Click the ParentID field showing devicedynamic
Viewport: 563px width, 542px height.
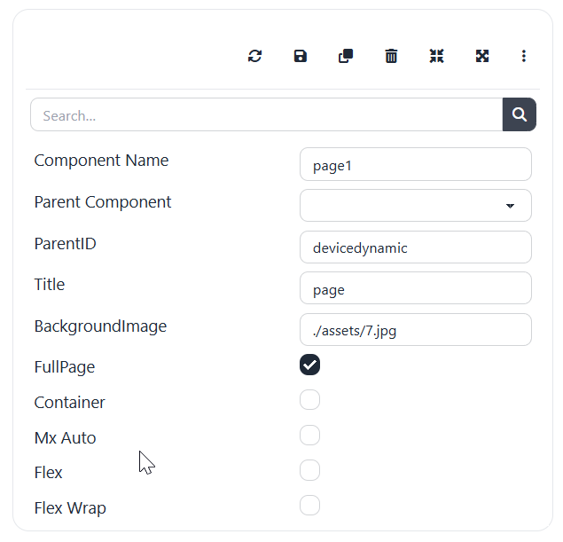tap(416, 247)
